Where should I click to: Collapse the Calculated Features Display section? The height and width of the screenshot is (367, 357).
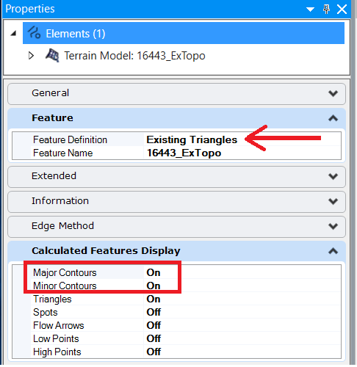click(333, 251)
